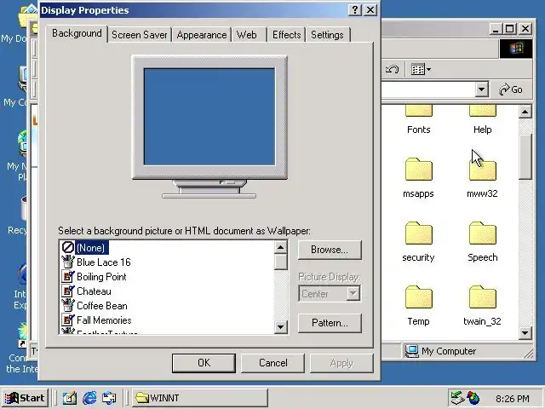This screenshot has width=545, height=409.
Task: Click the Cancel button
Action: coord(272,363)
